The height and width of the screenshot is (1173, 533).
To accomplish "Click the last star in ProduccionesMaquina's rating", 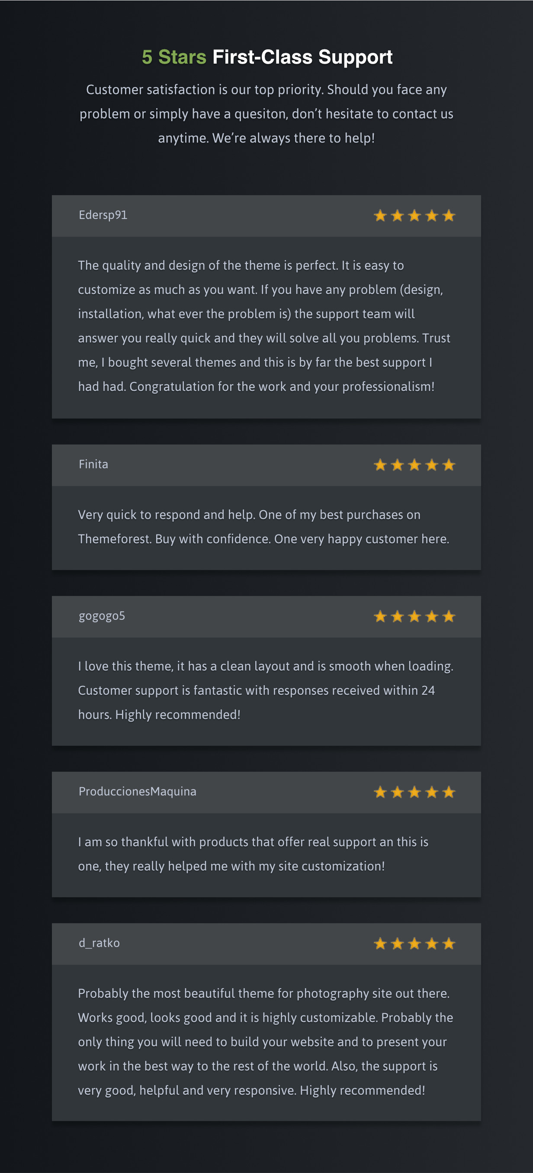I will point(449,793).
